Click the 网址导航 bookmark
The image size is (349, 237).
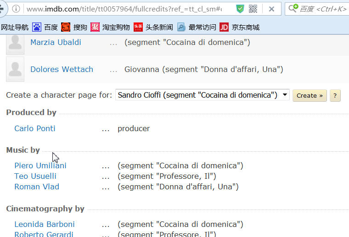tap(15, 28)
